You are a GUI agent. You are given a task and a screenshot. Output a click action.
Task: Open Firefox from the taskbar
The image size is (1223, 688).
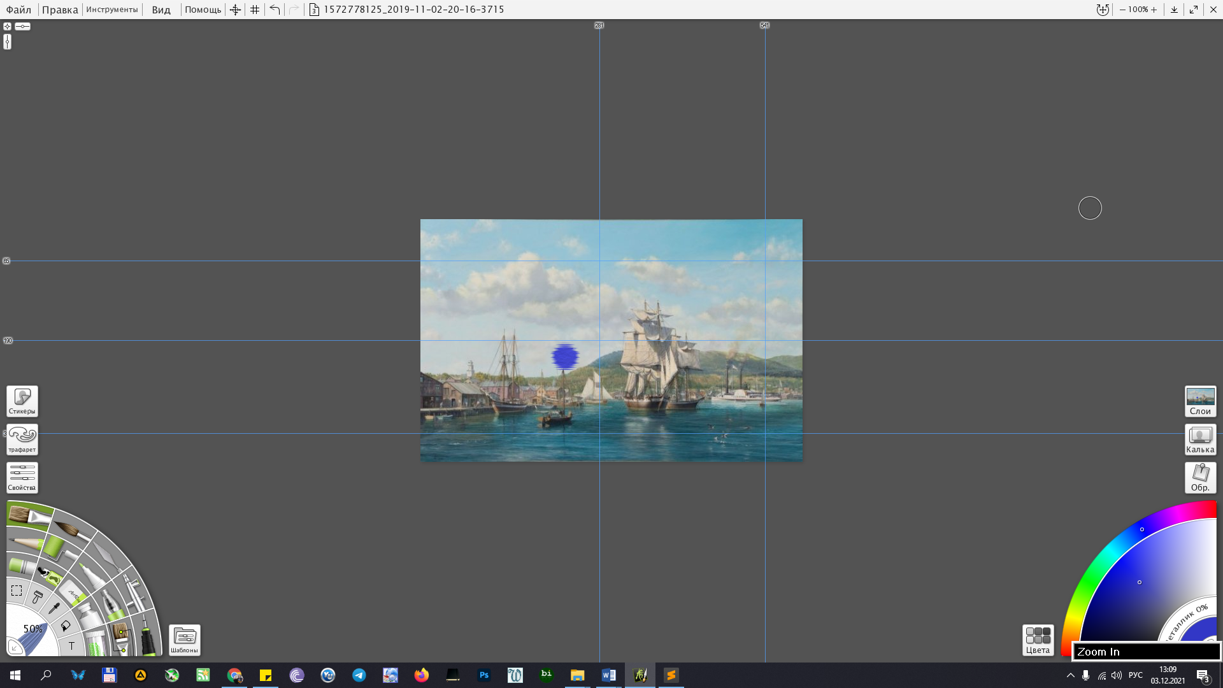(422, 675)
